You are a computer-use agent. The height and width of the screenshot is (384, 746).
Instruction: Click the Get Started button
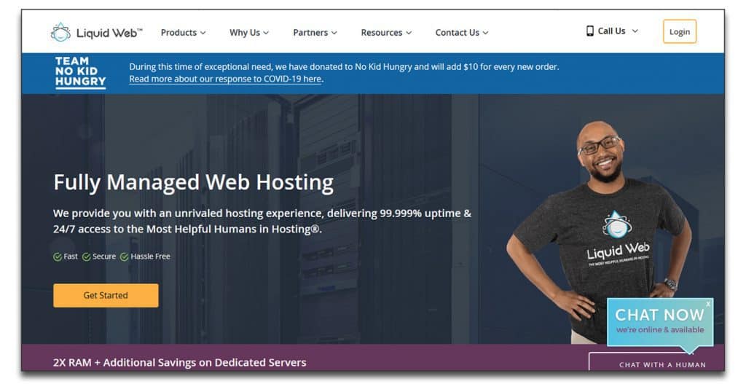coord(106,296)
